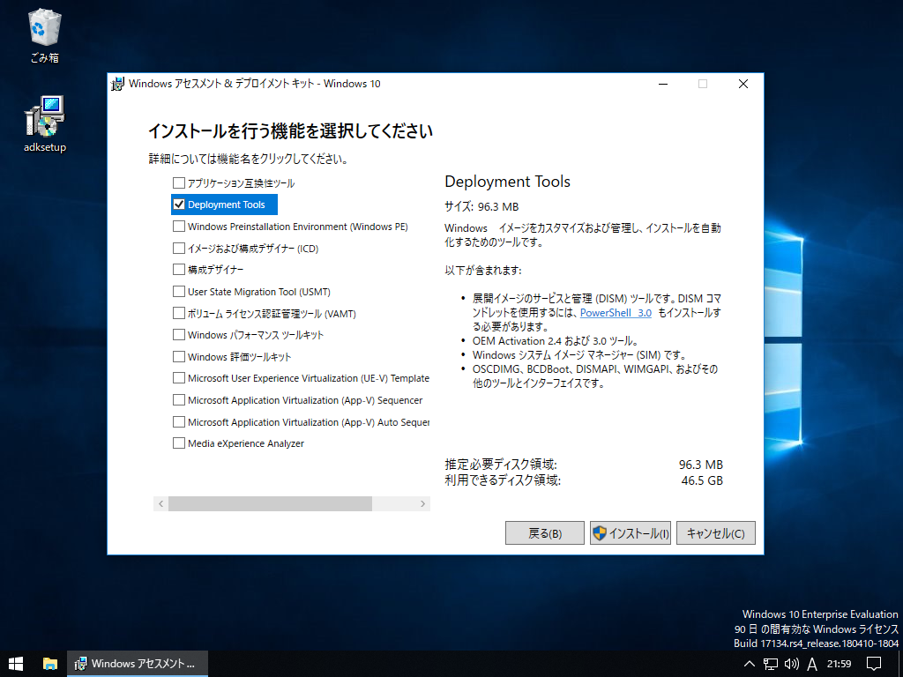The width and height of the screenshot is (903, 677).
Task: Click the Windows 評価ツールキット feature name
Action: pos(240,357)
